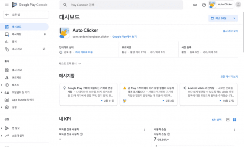Open 메시지함 in the sidebar

pos(24,34)
